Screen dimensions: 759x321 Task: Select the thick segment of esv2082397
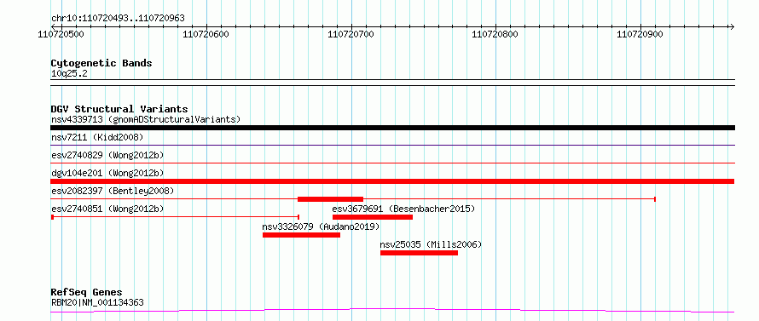pyautogui.click(x=330, y=199)
